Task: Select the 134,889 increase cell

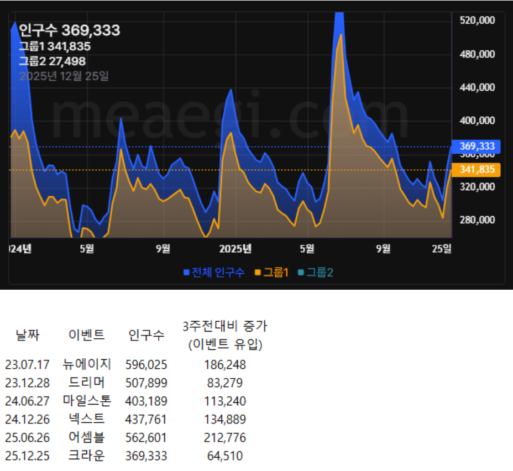Action: [x=225, y=420]
